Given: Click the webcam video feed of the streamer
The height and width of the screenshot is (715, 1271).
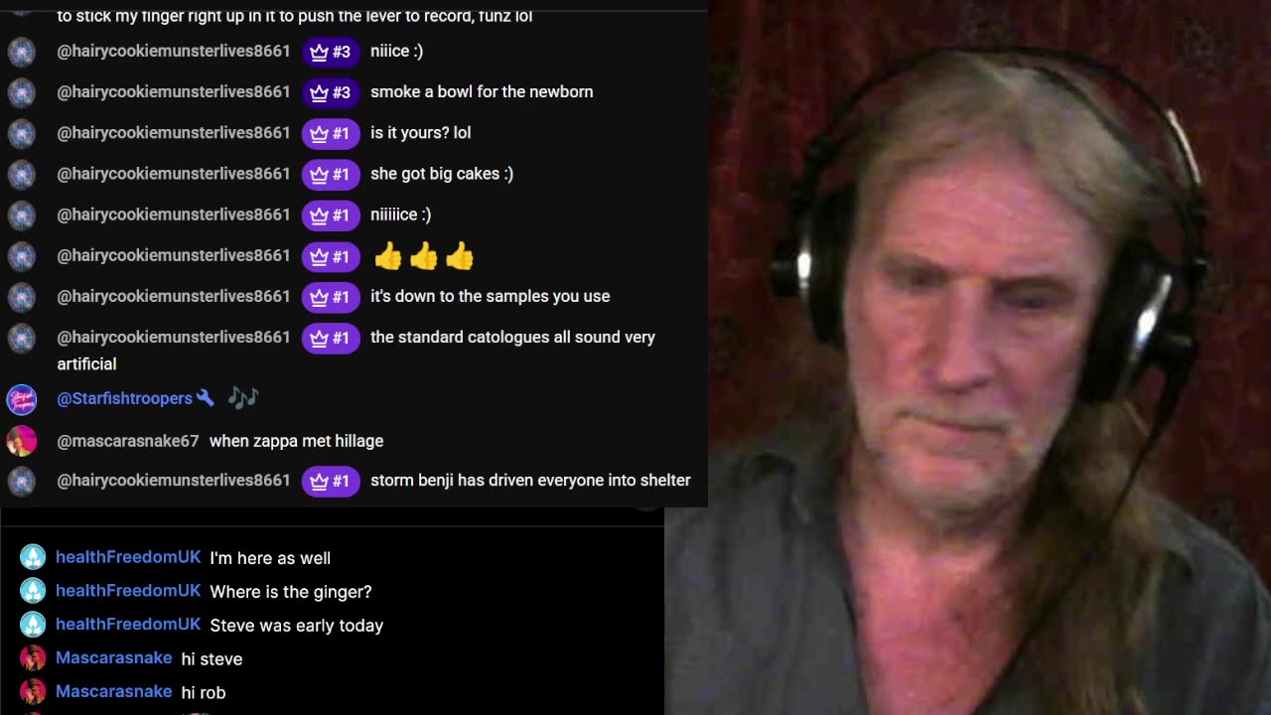Looking at the screenshot, I should (x=968, y=357).
